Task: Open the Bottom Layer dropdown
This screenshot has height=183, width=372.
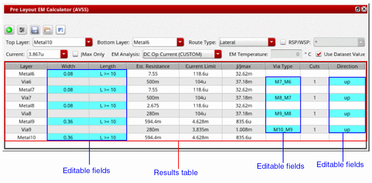Action: [x=181, y=42]
